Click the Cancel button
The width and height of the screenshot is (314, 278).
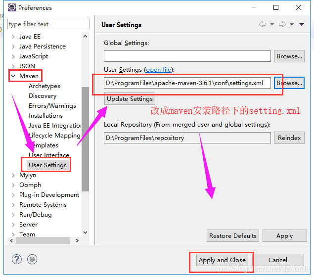tap(278, 260)
